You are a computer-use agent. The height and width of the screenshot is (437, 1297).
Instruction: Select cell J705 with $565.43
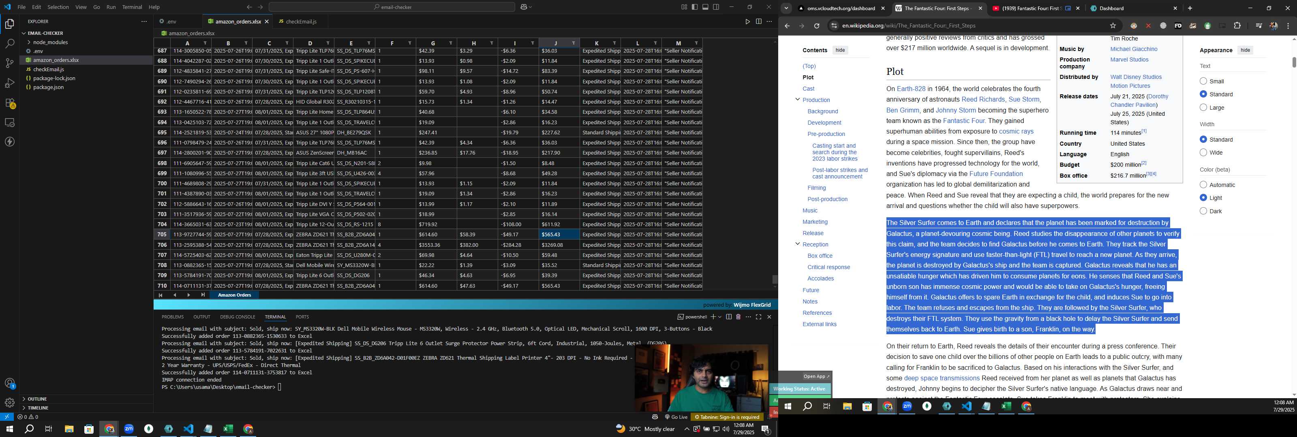pos(559,235)
